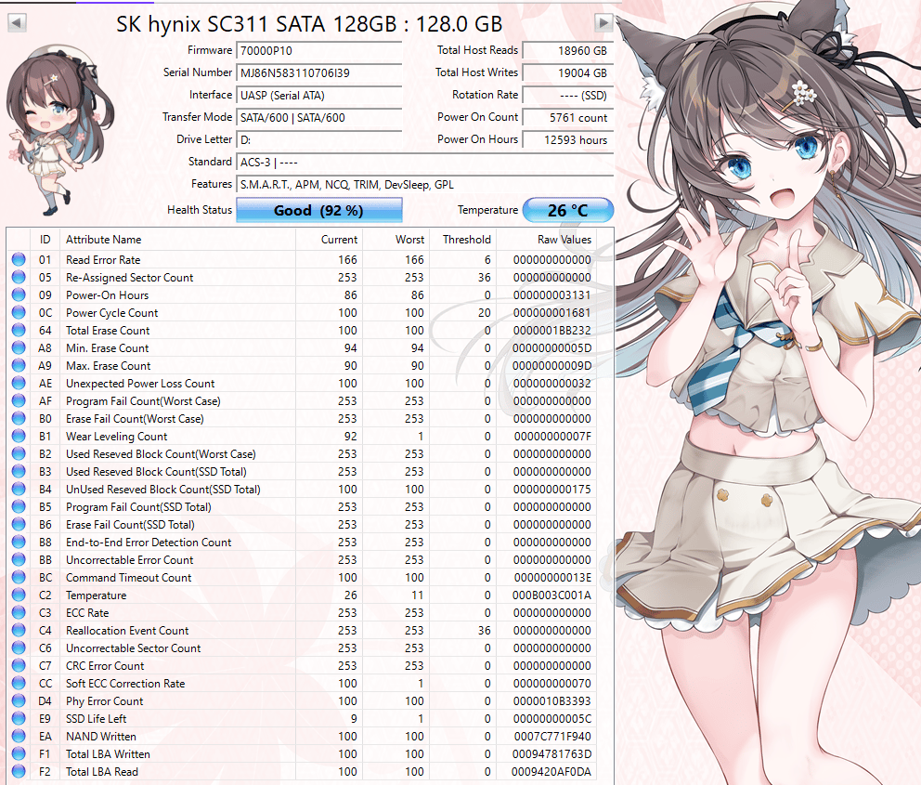Click status orb for Phy Error Count
Image resolution: width=921 pixels, height=785 pixels.
pyautogui.click(x=19, y=700)
